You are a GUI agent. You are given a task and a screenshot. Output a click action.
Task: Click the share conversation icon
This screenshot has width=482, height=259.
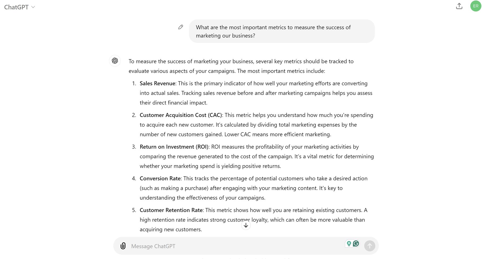click(x=459, y=6)
